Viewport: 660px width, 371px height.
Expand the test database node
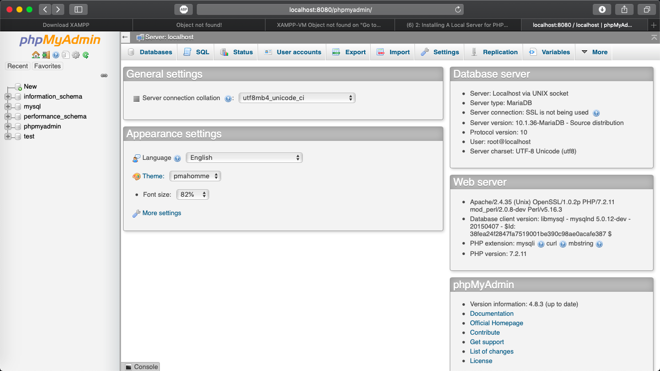click(x=7, y=136)
